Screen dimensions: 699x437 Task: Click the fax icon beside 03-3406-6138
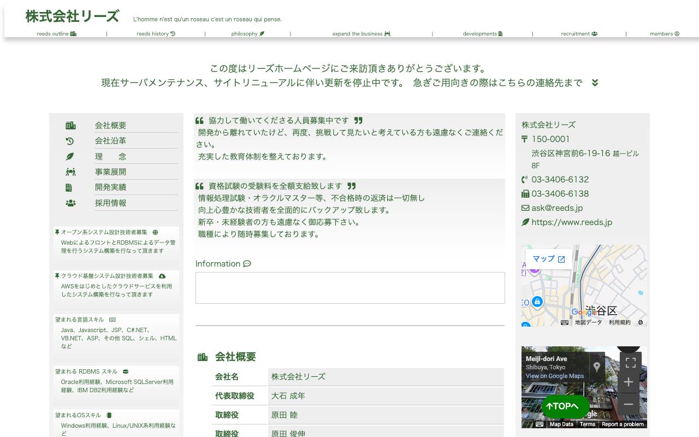point(525,194)
